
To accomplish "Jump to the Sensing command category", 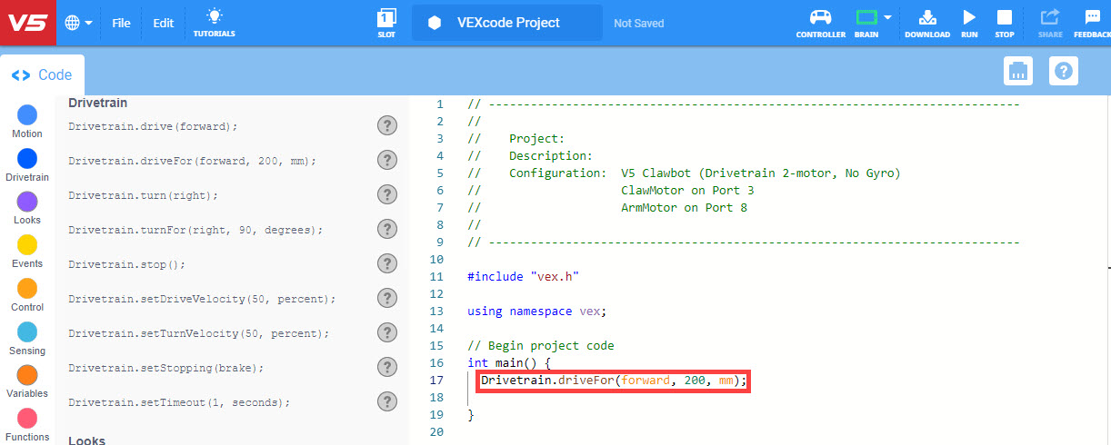I will [27, 332].
